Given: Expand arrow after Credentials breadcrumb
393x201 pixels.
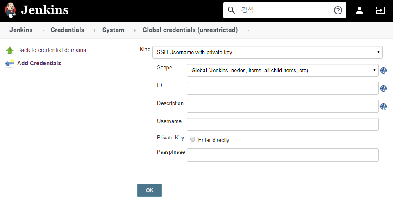Looking at the screenshot, I should coord(95,30).
